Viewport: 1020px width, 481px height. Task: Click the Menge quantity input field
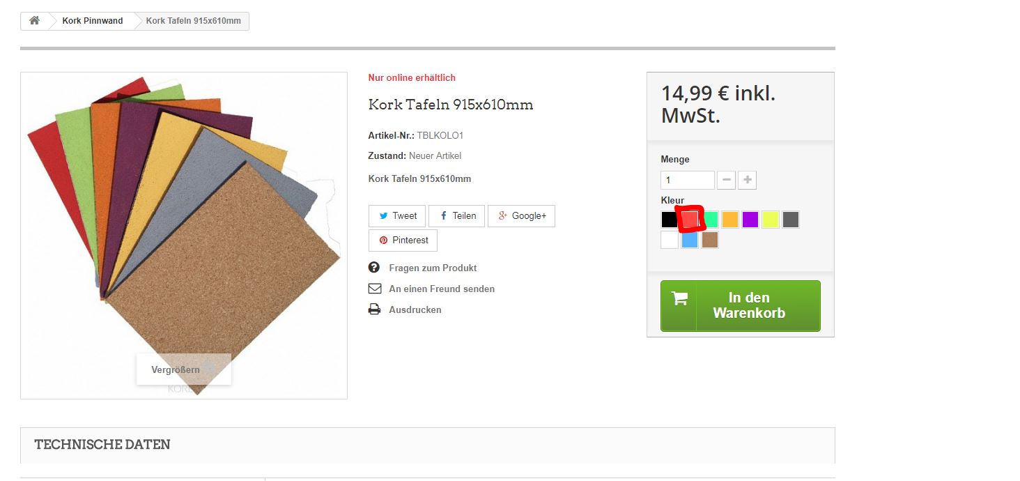point(688,180)
